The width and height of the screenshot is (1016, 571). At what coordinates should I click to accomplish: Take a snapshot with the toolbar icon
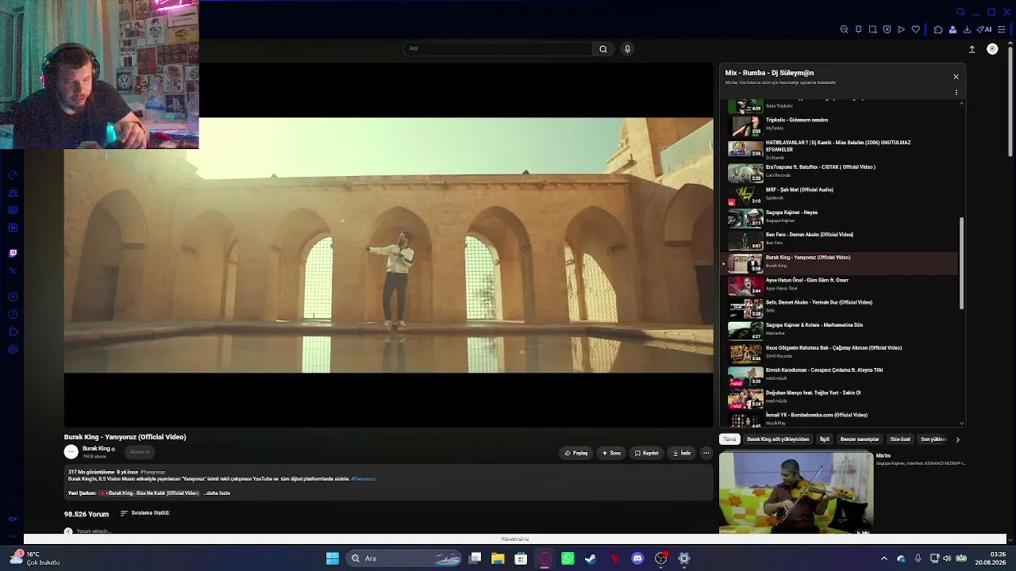(x=872, y=29)
